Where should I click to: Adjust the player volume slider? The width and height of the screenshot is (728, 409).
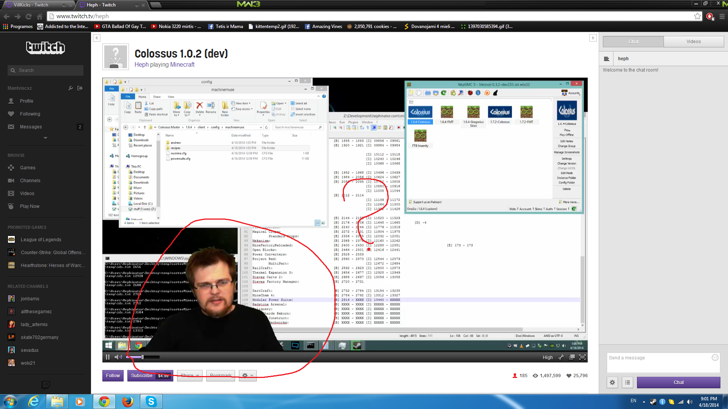(143, 357)
